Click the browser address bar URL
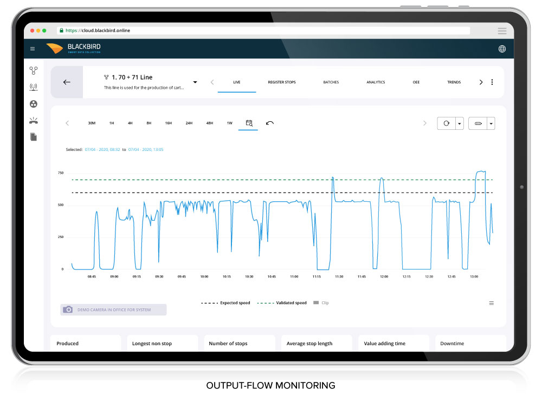Image resolution: width=542 pixels, height=402 pixels. pos(98,30)
